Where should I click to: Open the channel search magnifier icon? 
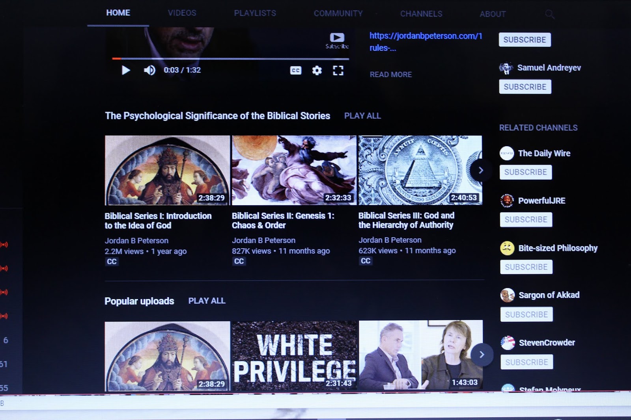click(x=550, y=15)
